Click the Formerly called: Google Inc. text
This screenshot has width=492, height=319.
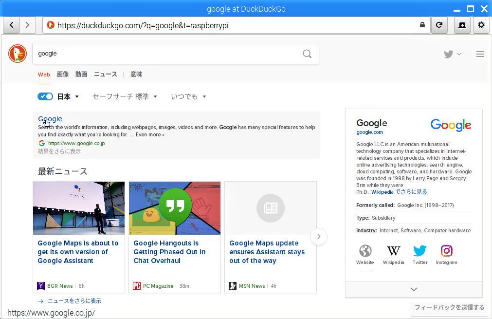point(405,206)
